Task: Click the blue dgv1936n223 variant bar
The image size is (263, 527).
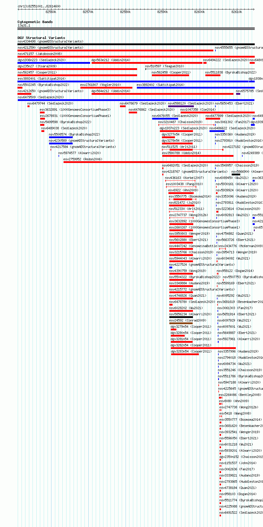Action: point(54,63)
